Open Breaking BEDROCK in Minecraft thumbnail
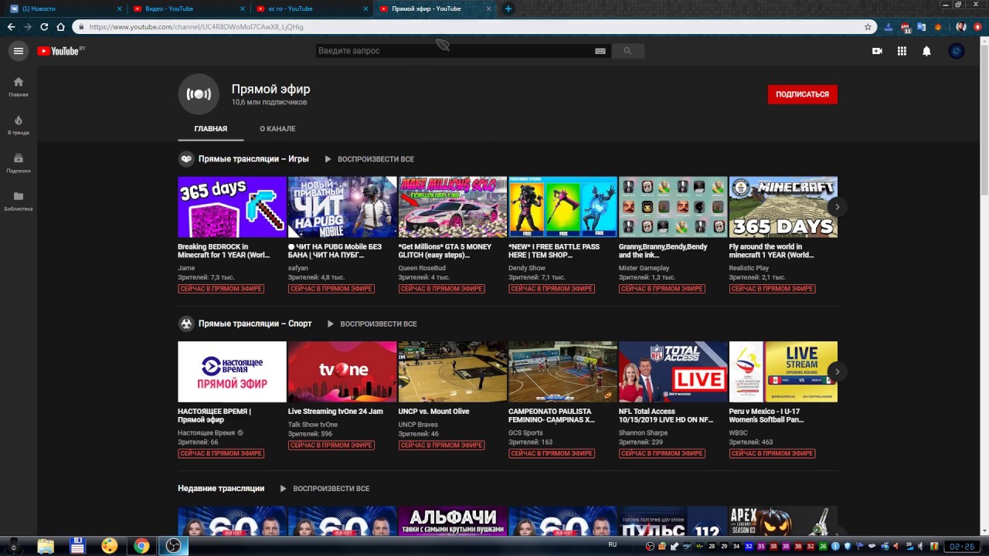 (232, 207)
